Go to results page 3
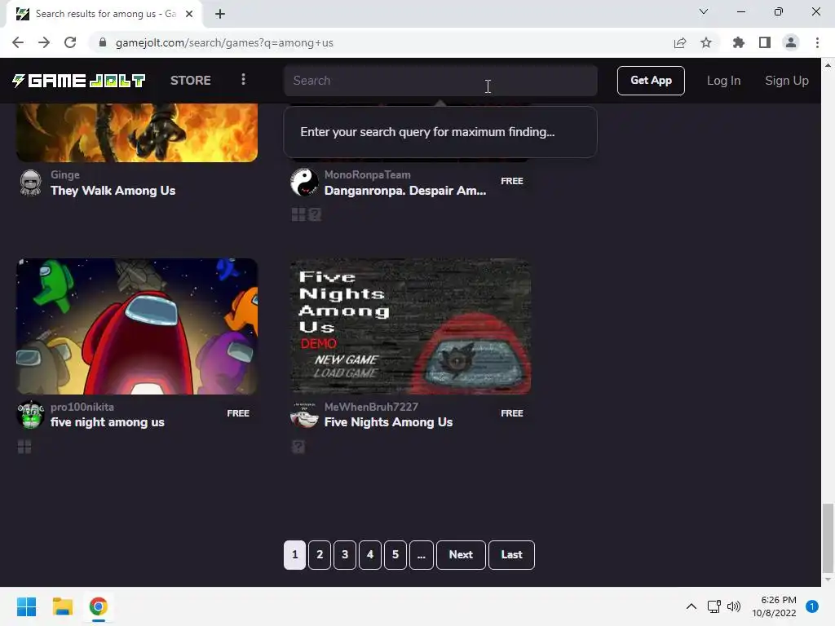835x626 pixels. (345, 554)
